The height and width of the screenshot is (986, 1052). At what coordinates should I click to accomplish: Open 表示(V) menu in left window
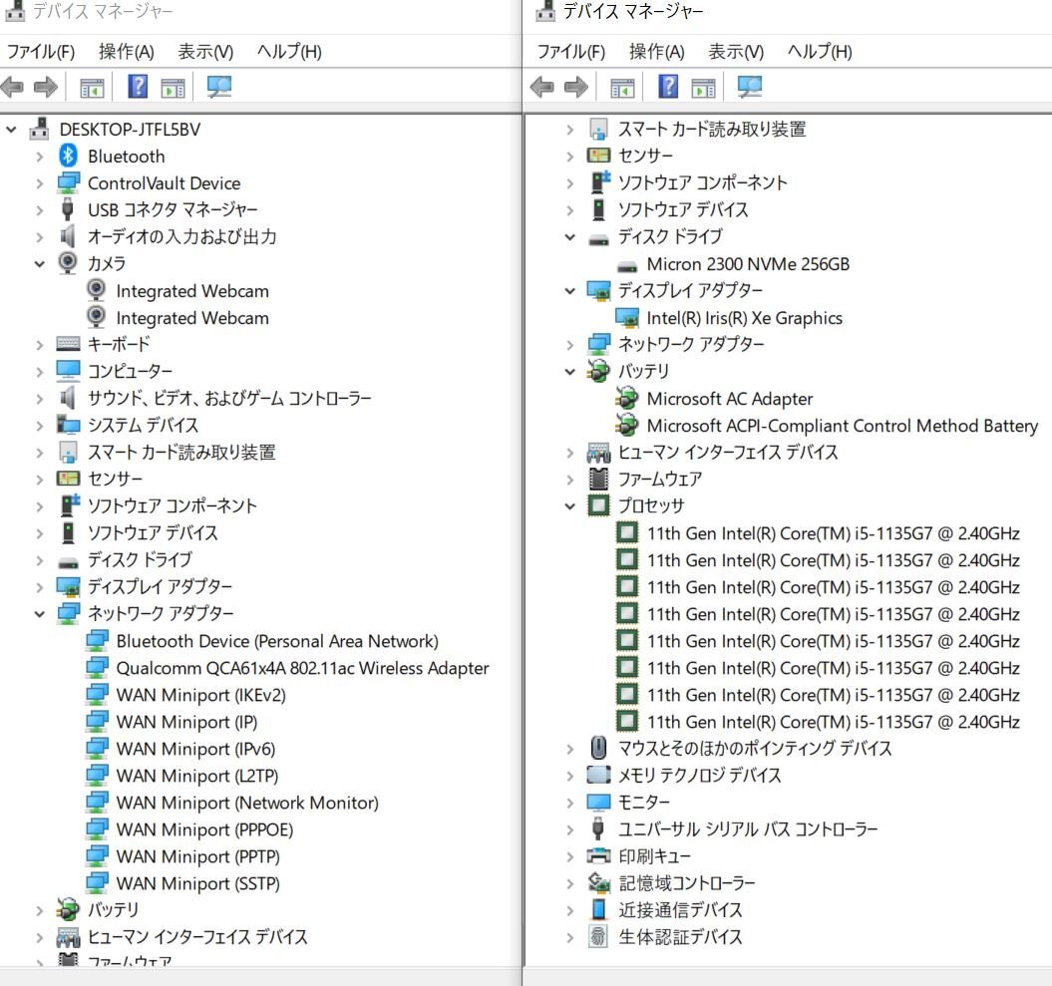(205, 52)
